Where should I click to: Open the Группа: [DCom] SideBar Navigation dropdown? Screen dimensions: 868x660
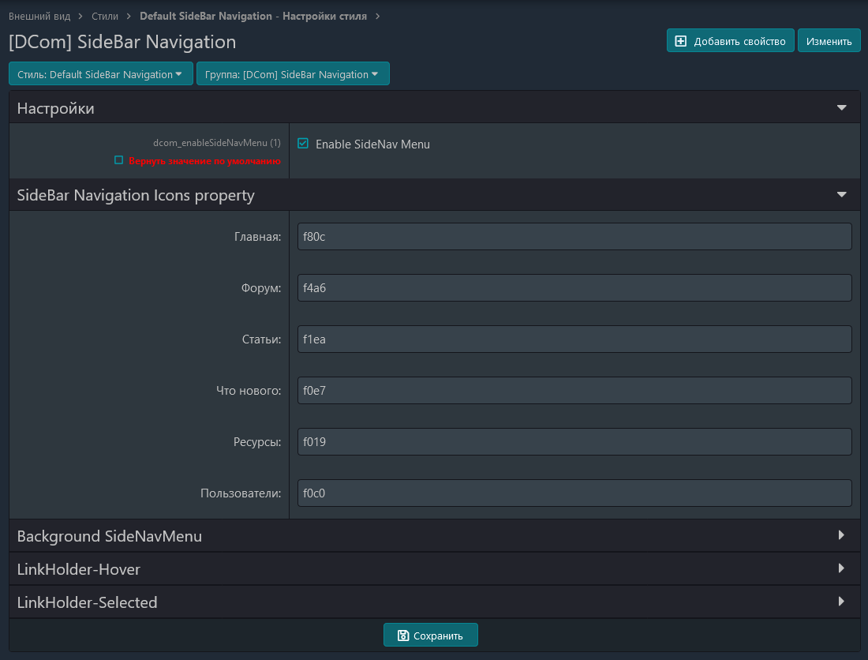[292, 74]
